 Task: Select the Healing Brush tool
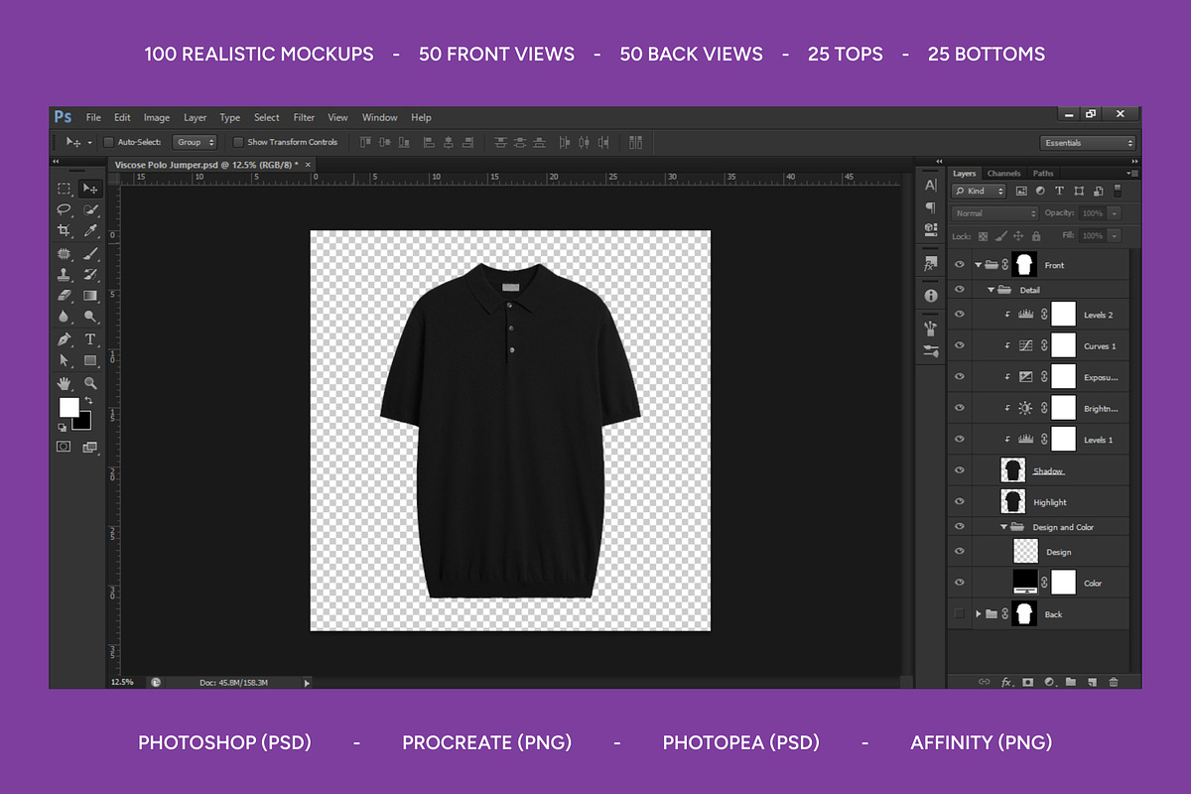(64, 254)
